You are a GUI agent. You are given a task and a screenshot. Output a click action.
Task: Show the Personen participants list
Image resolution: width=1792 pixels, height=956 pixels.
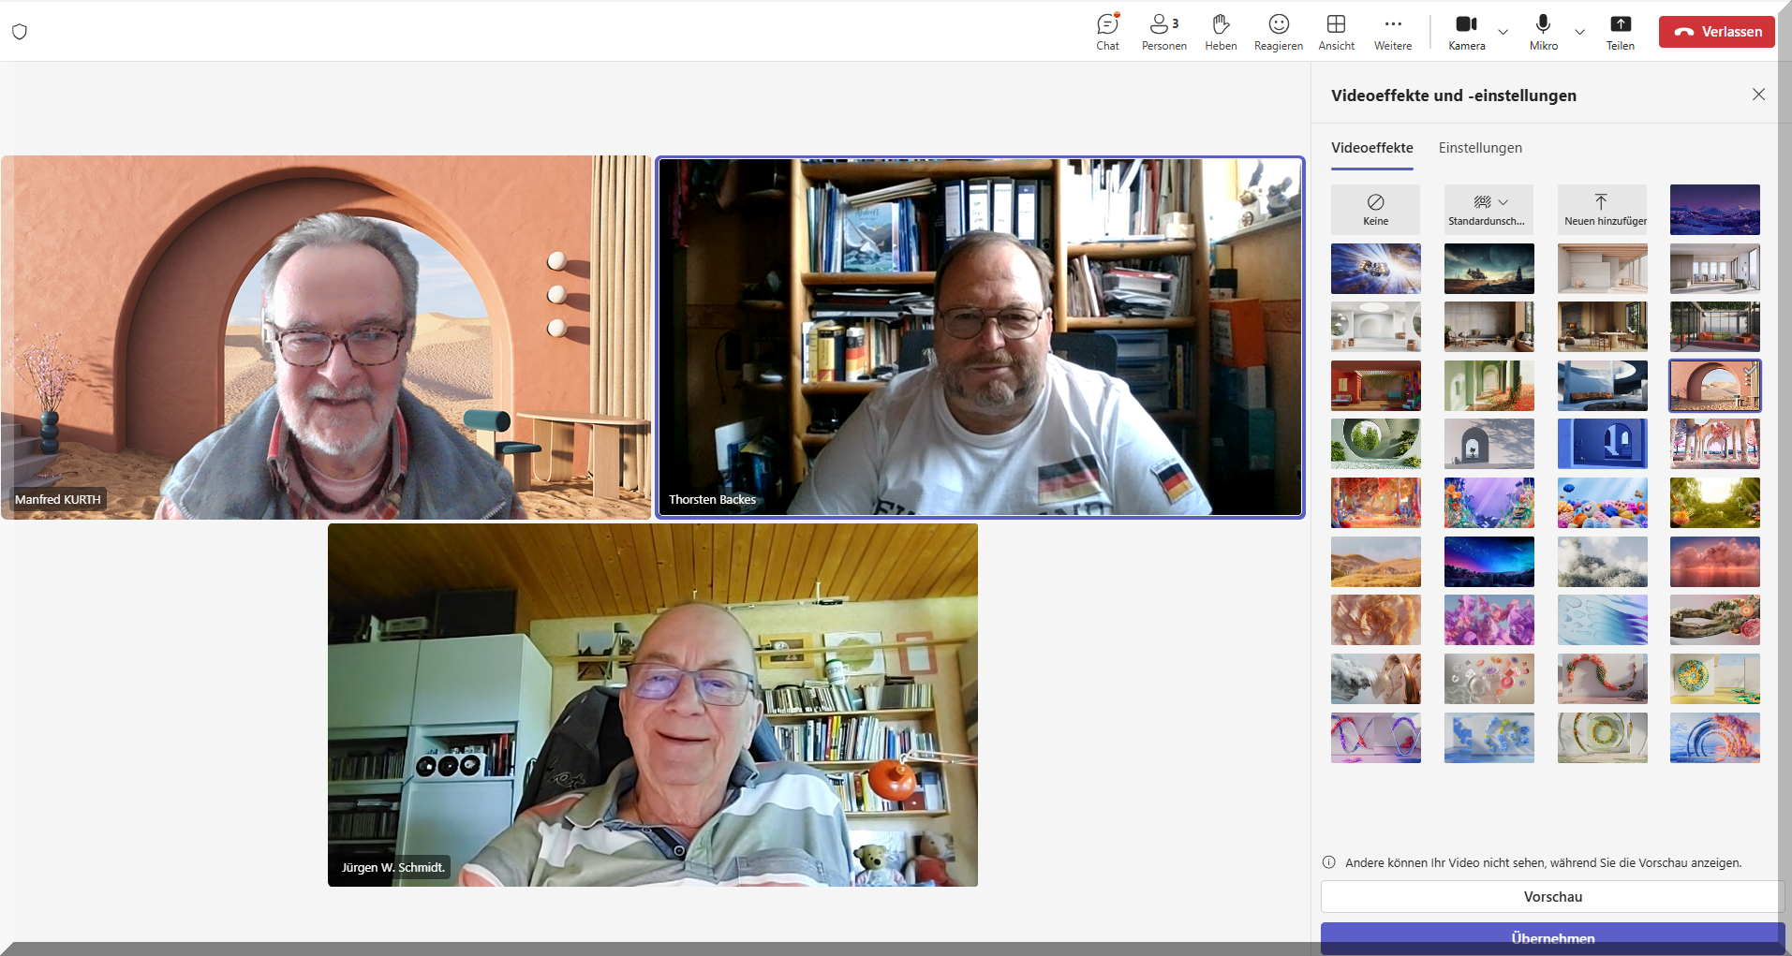(x=1163, y=32)
